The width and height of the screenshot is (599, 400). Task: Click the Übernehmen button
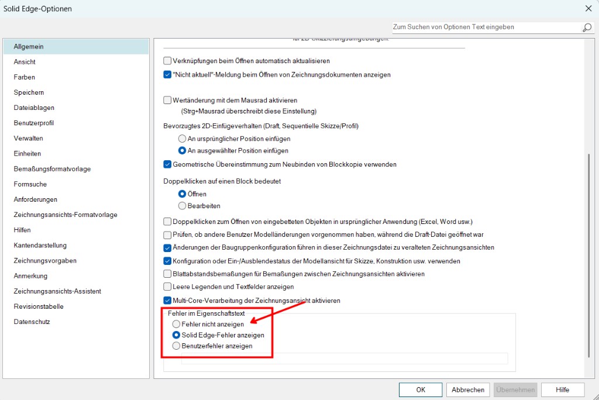tap(515, 389)
